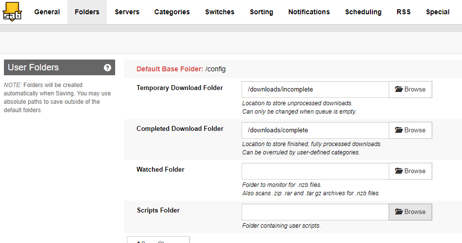Go to the Servers tab
This screenshot has height=243, width=462.
(x=127, y=12)
